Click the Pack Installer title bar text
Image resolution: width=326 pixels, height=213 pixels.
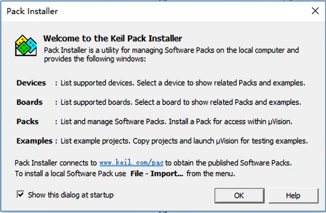(x=32, y=11)
